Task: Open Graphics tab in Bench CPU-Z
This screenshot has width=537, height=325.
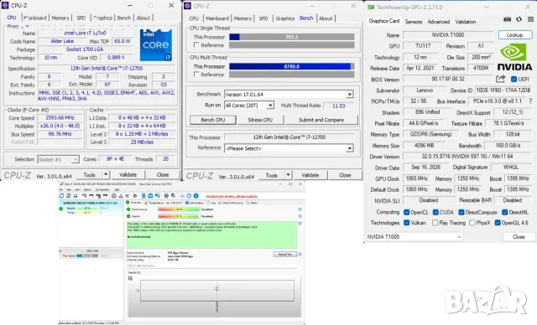Action: [x=285, y=18]
